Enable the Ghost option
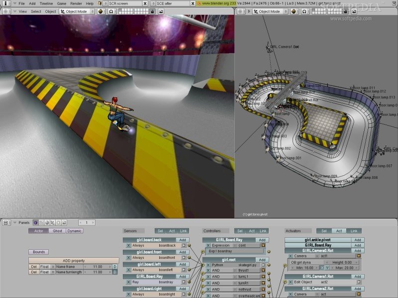 [x=57, y=231]
